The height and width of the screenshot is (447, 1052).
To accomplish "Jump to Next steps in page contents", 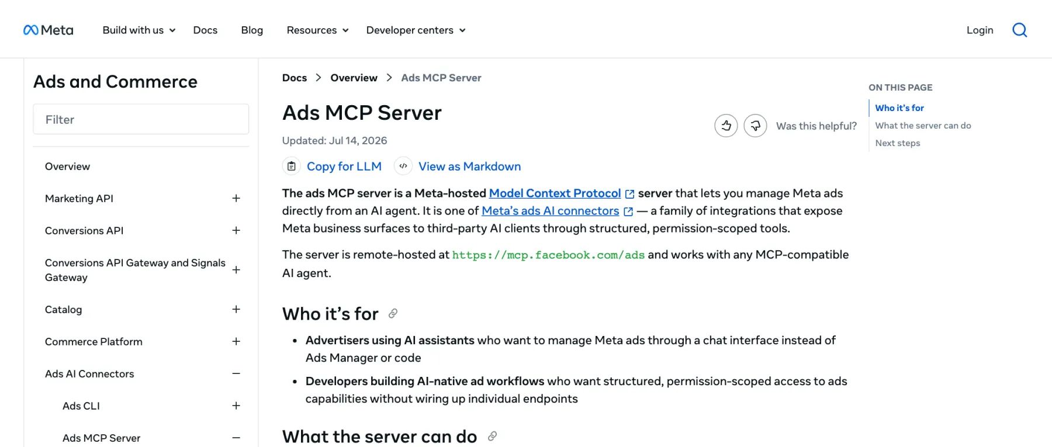I will tap(897, 143).
